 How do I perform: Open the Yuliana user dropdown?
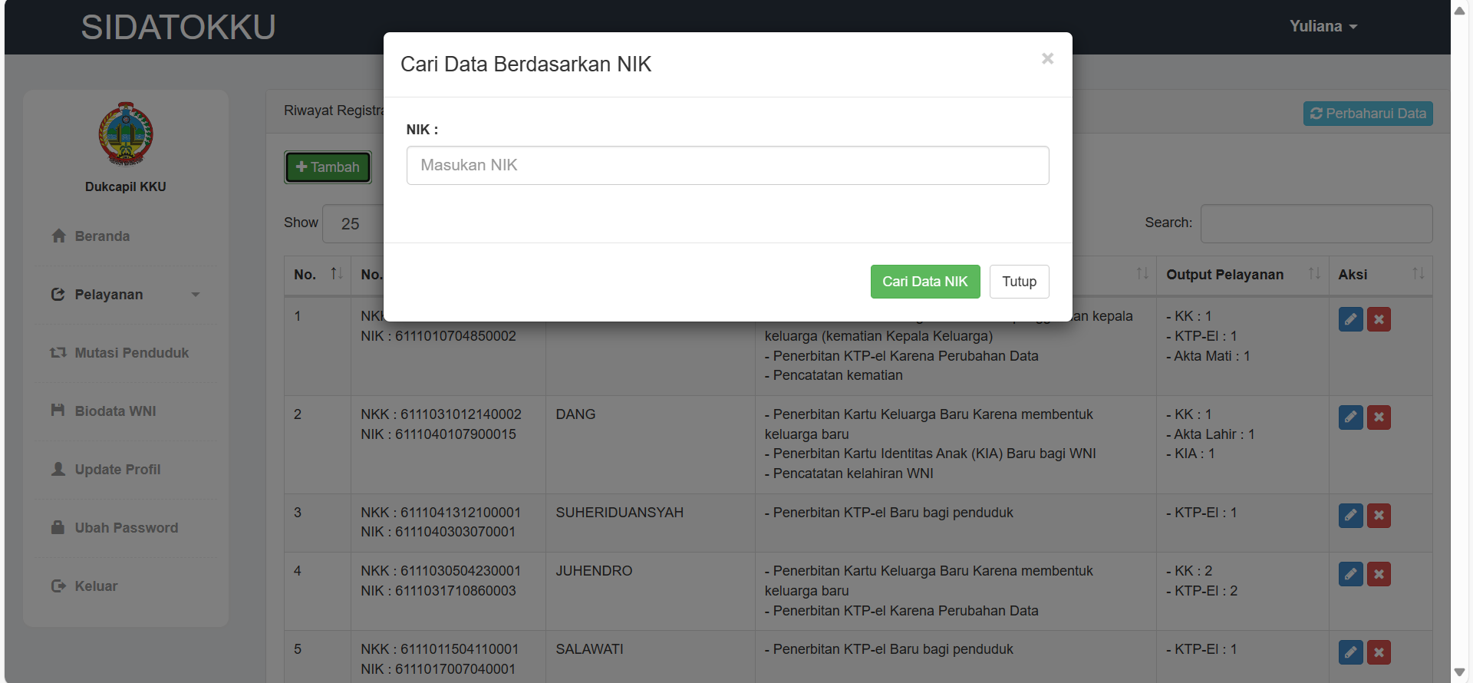coord(1323,27)
